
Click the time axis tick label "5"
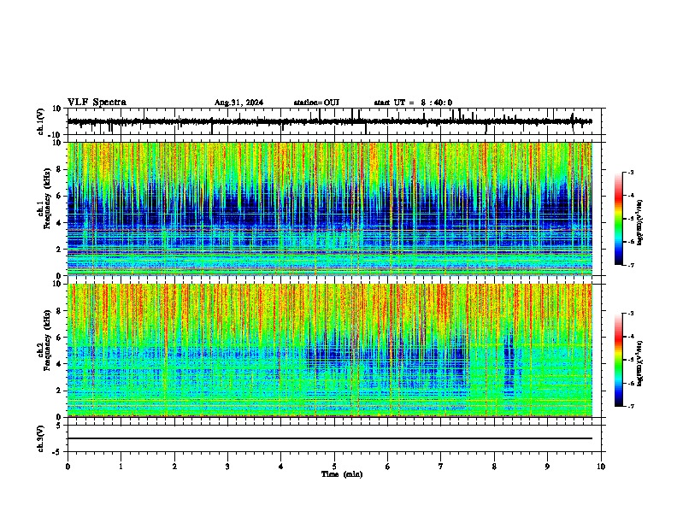tap(334, 467)
